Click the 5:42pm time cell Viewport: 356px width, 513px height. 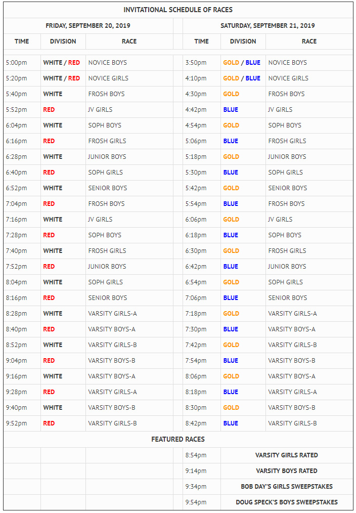(202, 188)
